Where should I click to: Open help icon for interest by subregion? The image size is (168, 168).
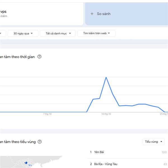tap(39, 142)
